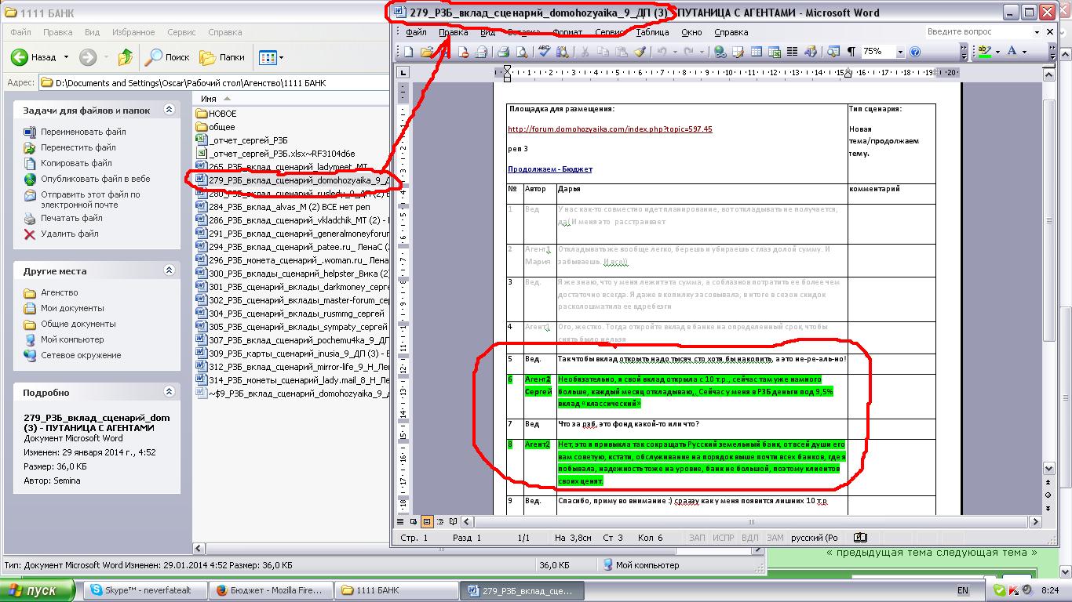Open the Document Map icon

click(833, 52)
